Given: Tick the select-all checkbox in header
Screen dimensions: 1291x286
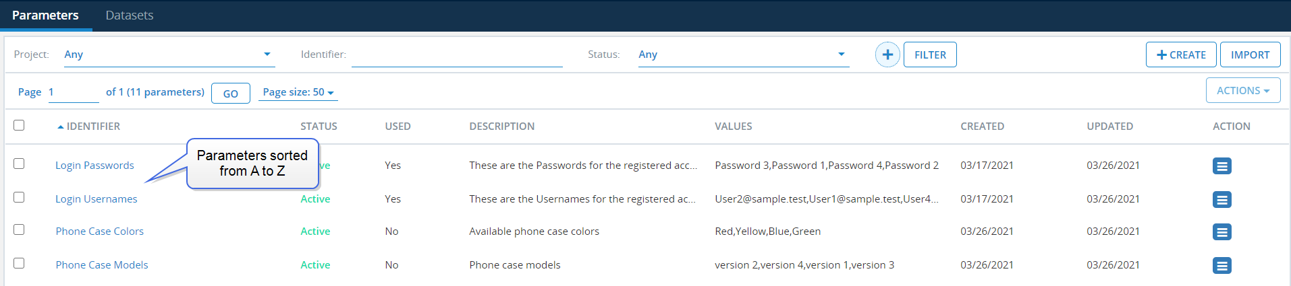Looking at the screenshot, I should 19,125.
